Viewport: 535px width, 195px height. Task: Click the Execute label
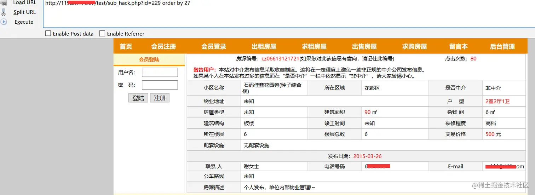click(x=24, y=22)
